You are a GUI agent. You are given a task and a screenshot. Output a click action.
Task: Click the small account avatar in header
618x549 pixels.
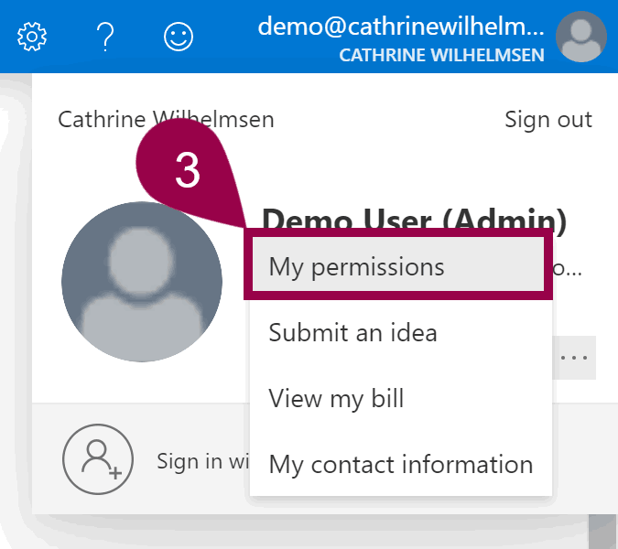click(x=582, y=38)
